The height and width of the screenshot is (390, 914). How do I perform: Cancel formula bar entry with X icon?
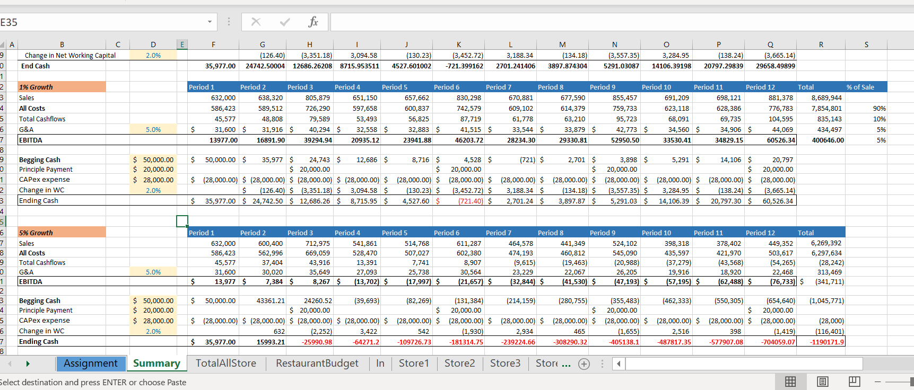(x=256, y=22)
